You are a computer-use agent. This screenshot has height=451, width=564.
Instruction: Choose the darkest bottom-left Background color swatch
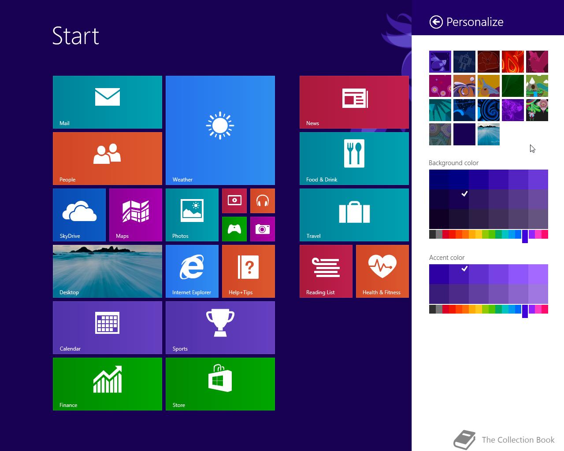pos(439,219)
